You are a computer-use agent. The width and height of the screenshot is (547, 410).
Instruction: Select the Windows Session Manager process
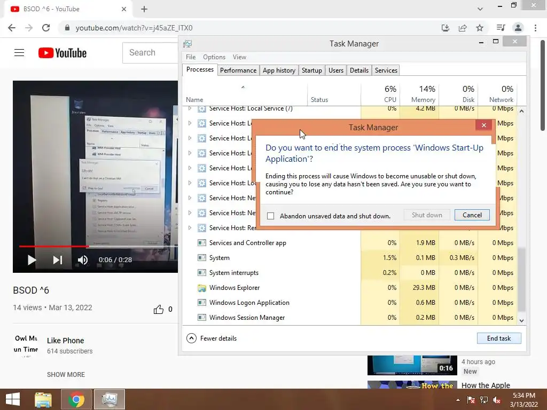click(x=349, y=318)
